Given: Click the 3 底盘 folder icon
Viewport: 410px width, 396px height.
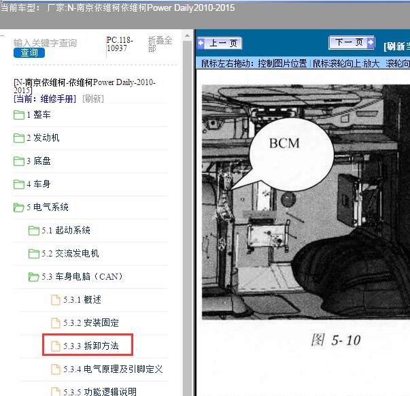Looking at the screenshot, I should 19,161.
